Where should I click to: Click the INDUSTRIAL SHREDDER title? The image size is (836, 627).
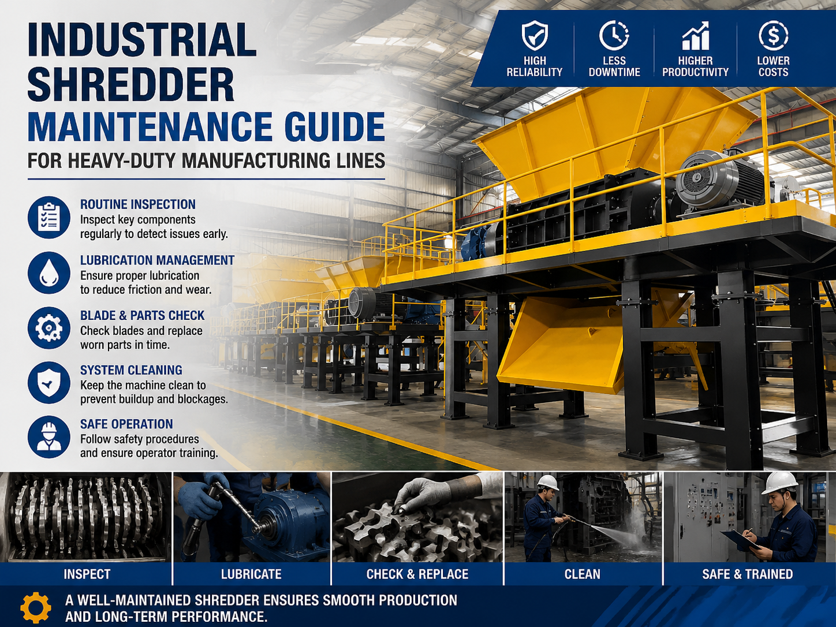pyautogui.click(x=141, y=62)
